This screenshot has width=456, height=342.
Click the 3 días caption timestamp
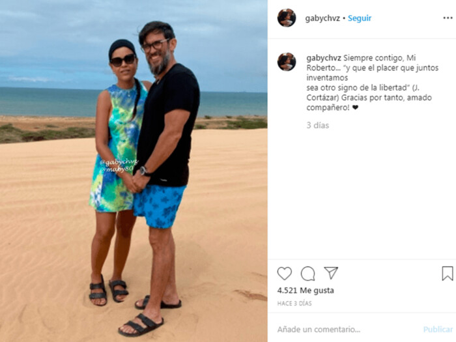[318, 125]
